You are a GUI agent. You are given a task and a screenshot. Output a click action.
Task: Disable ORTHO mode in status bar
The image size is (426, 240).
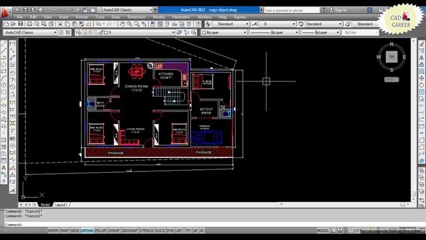(x=87, y=231)
